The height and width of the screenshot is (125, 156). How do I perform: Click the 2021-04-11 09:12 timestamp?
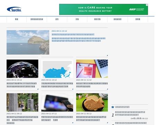pos(14,114)
